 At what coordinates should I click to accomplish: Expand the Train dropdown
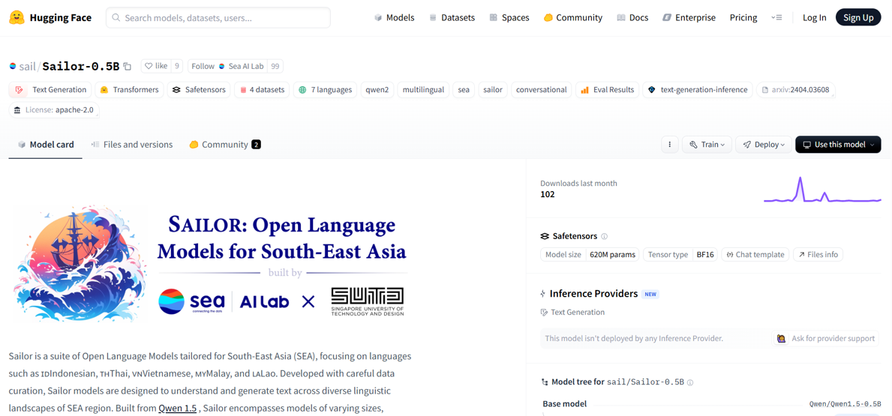point(707,145)
